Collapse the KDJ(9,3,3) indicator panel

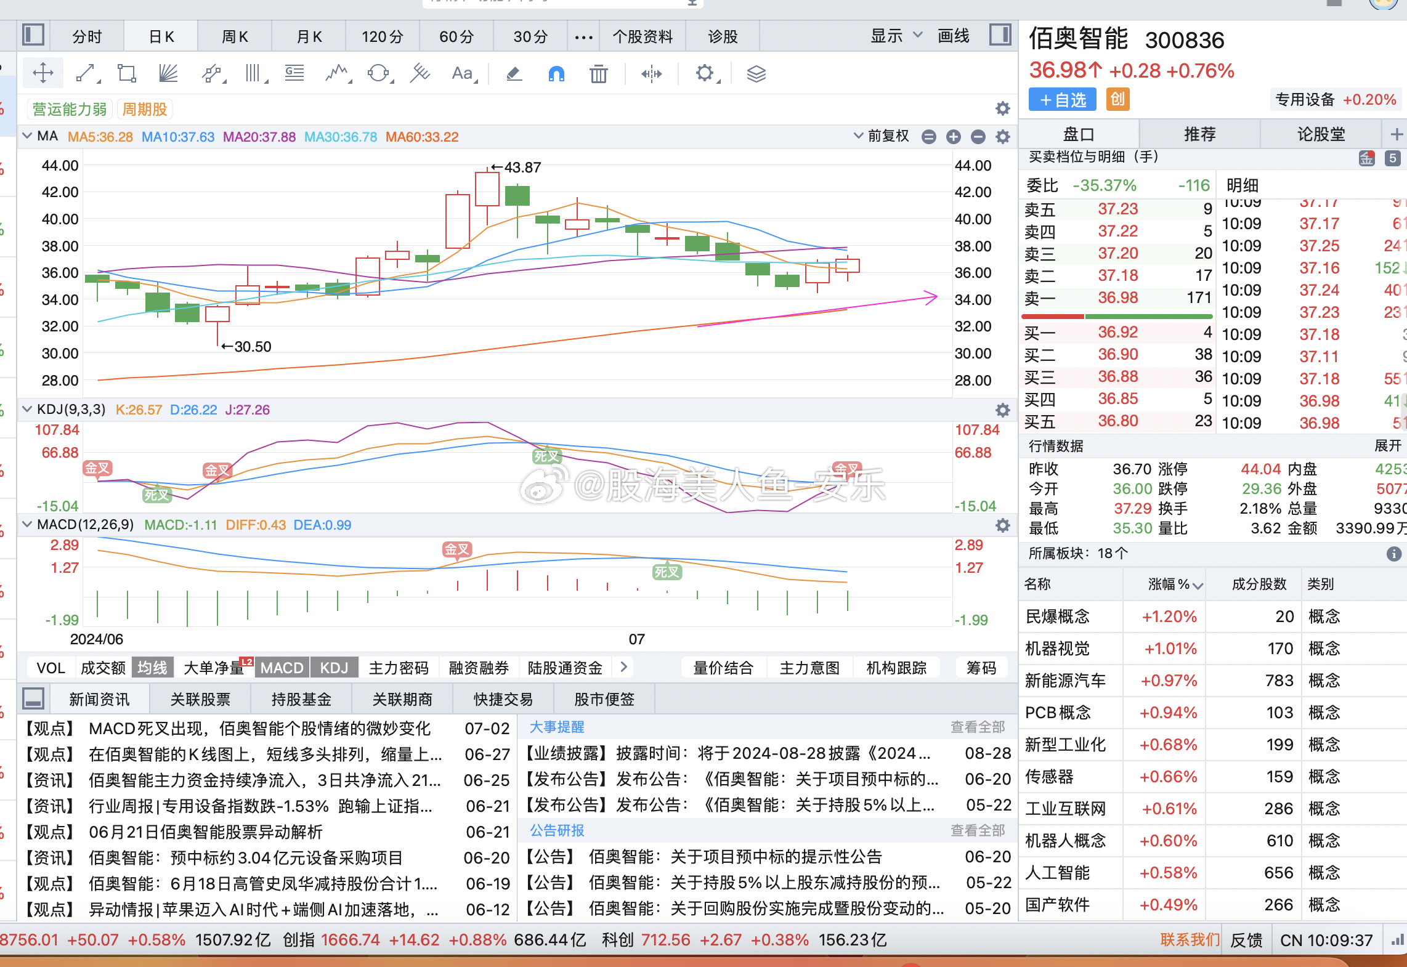pos(27,409)
